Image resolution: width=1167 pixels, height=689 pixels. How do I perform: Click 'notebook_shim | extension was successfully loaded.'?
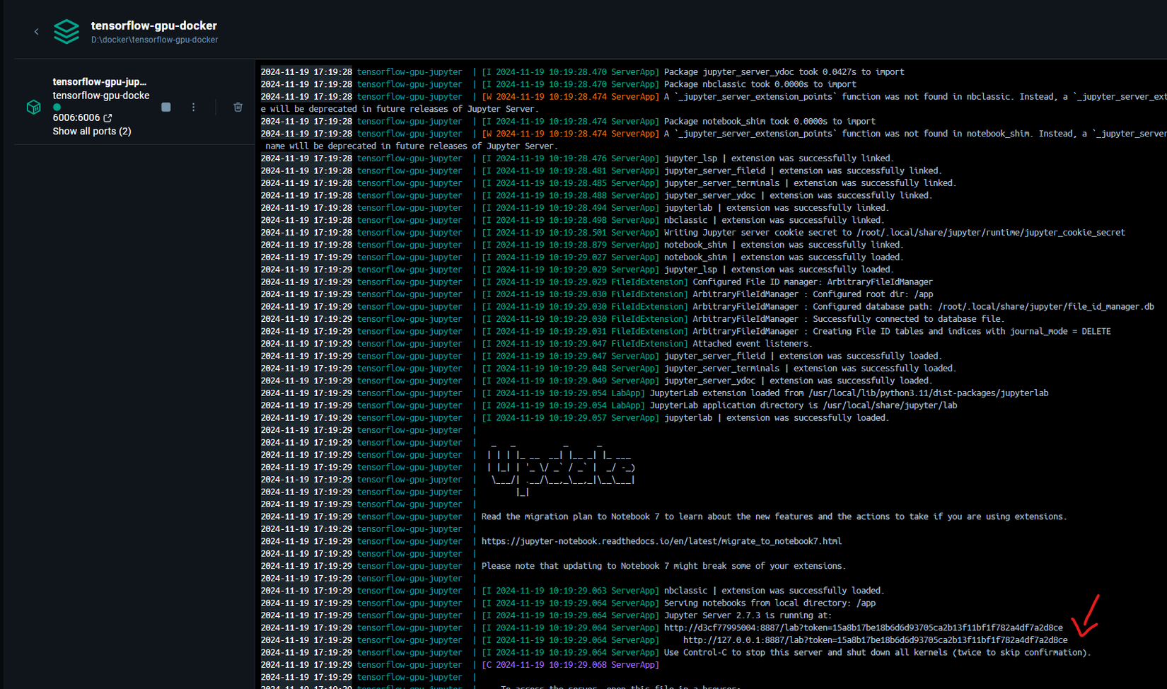tap(784, 257)
